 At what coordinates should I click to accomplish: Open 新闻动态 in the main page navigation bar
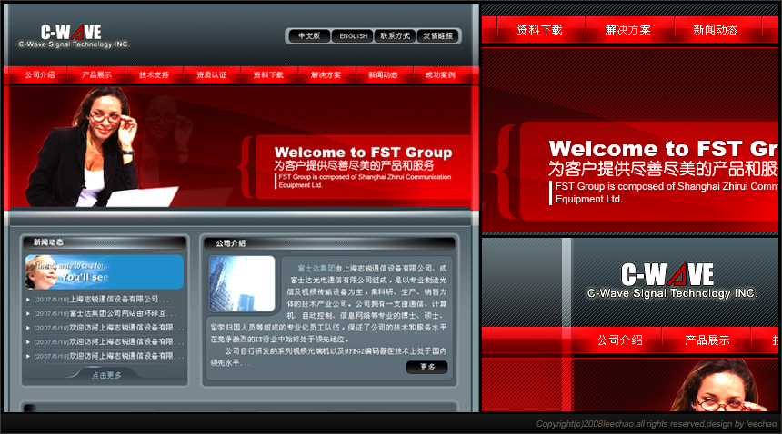pyautogui.click(x=383, y=75)
